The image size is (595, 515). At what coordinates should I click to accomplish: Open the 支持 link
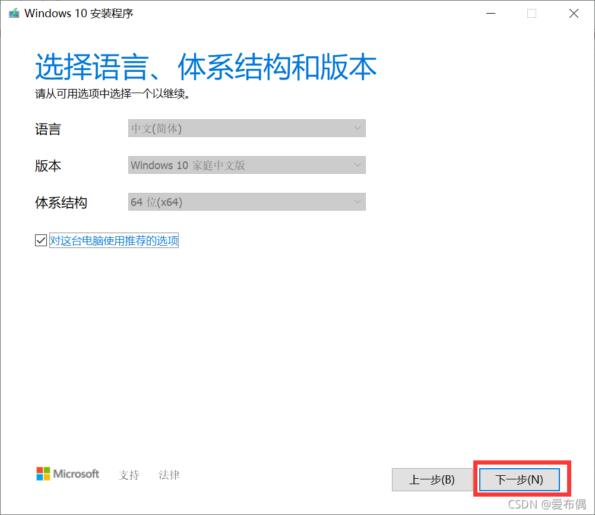(x=129, y=475)
